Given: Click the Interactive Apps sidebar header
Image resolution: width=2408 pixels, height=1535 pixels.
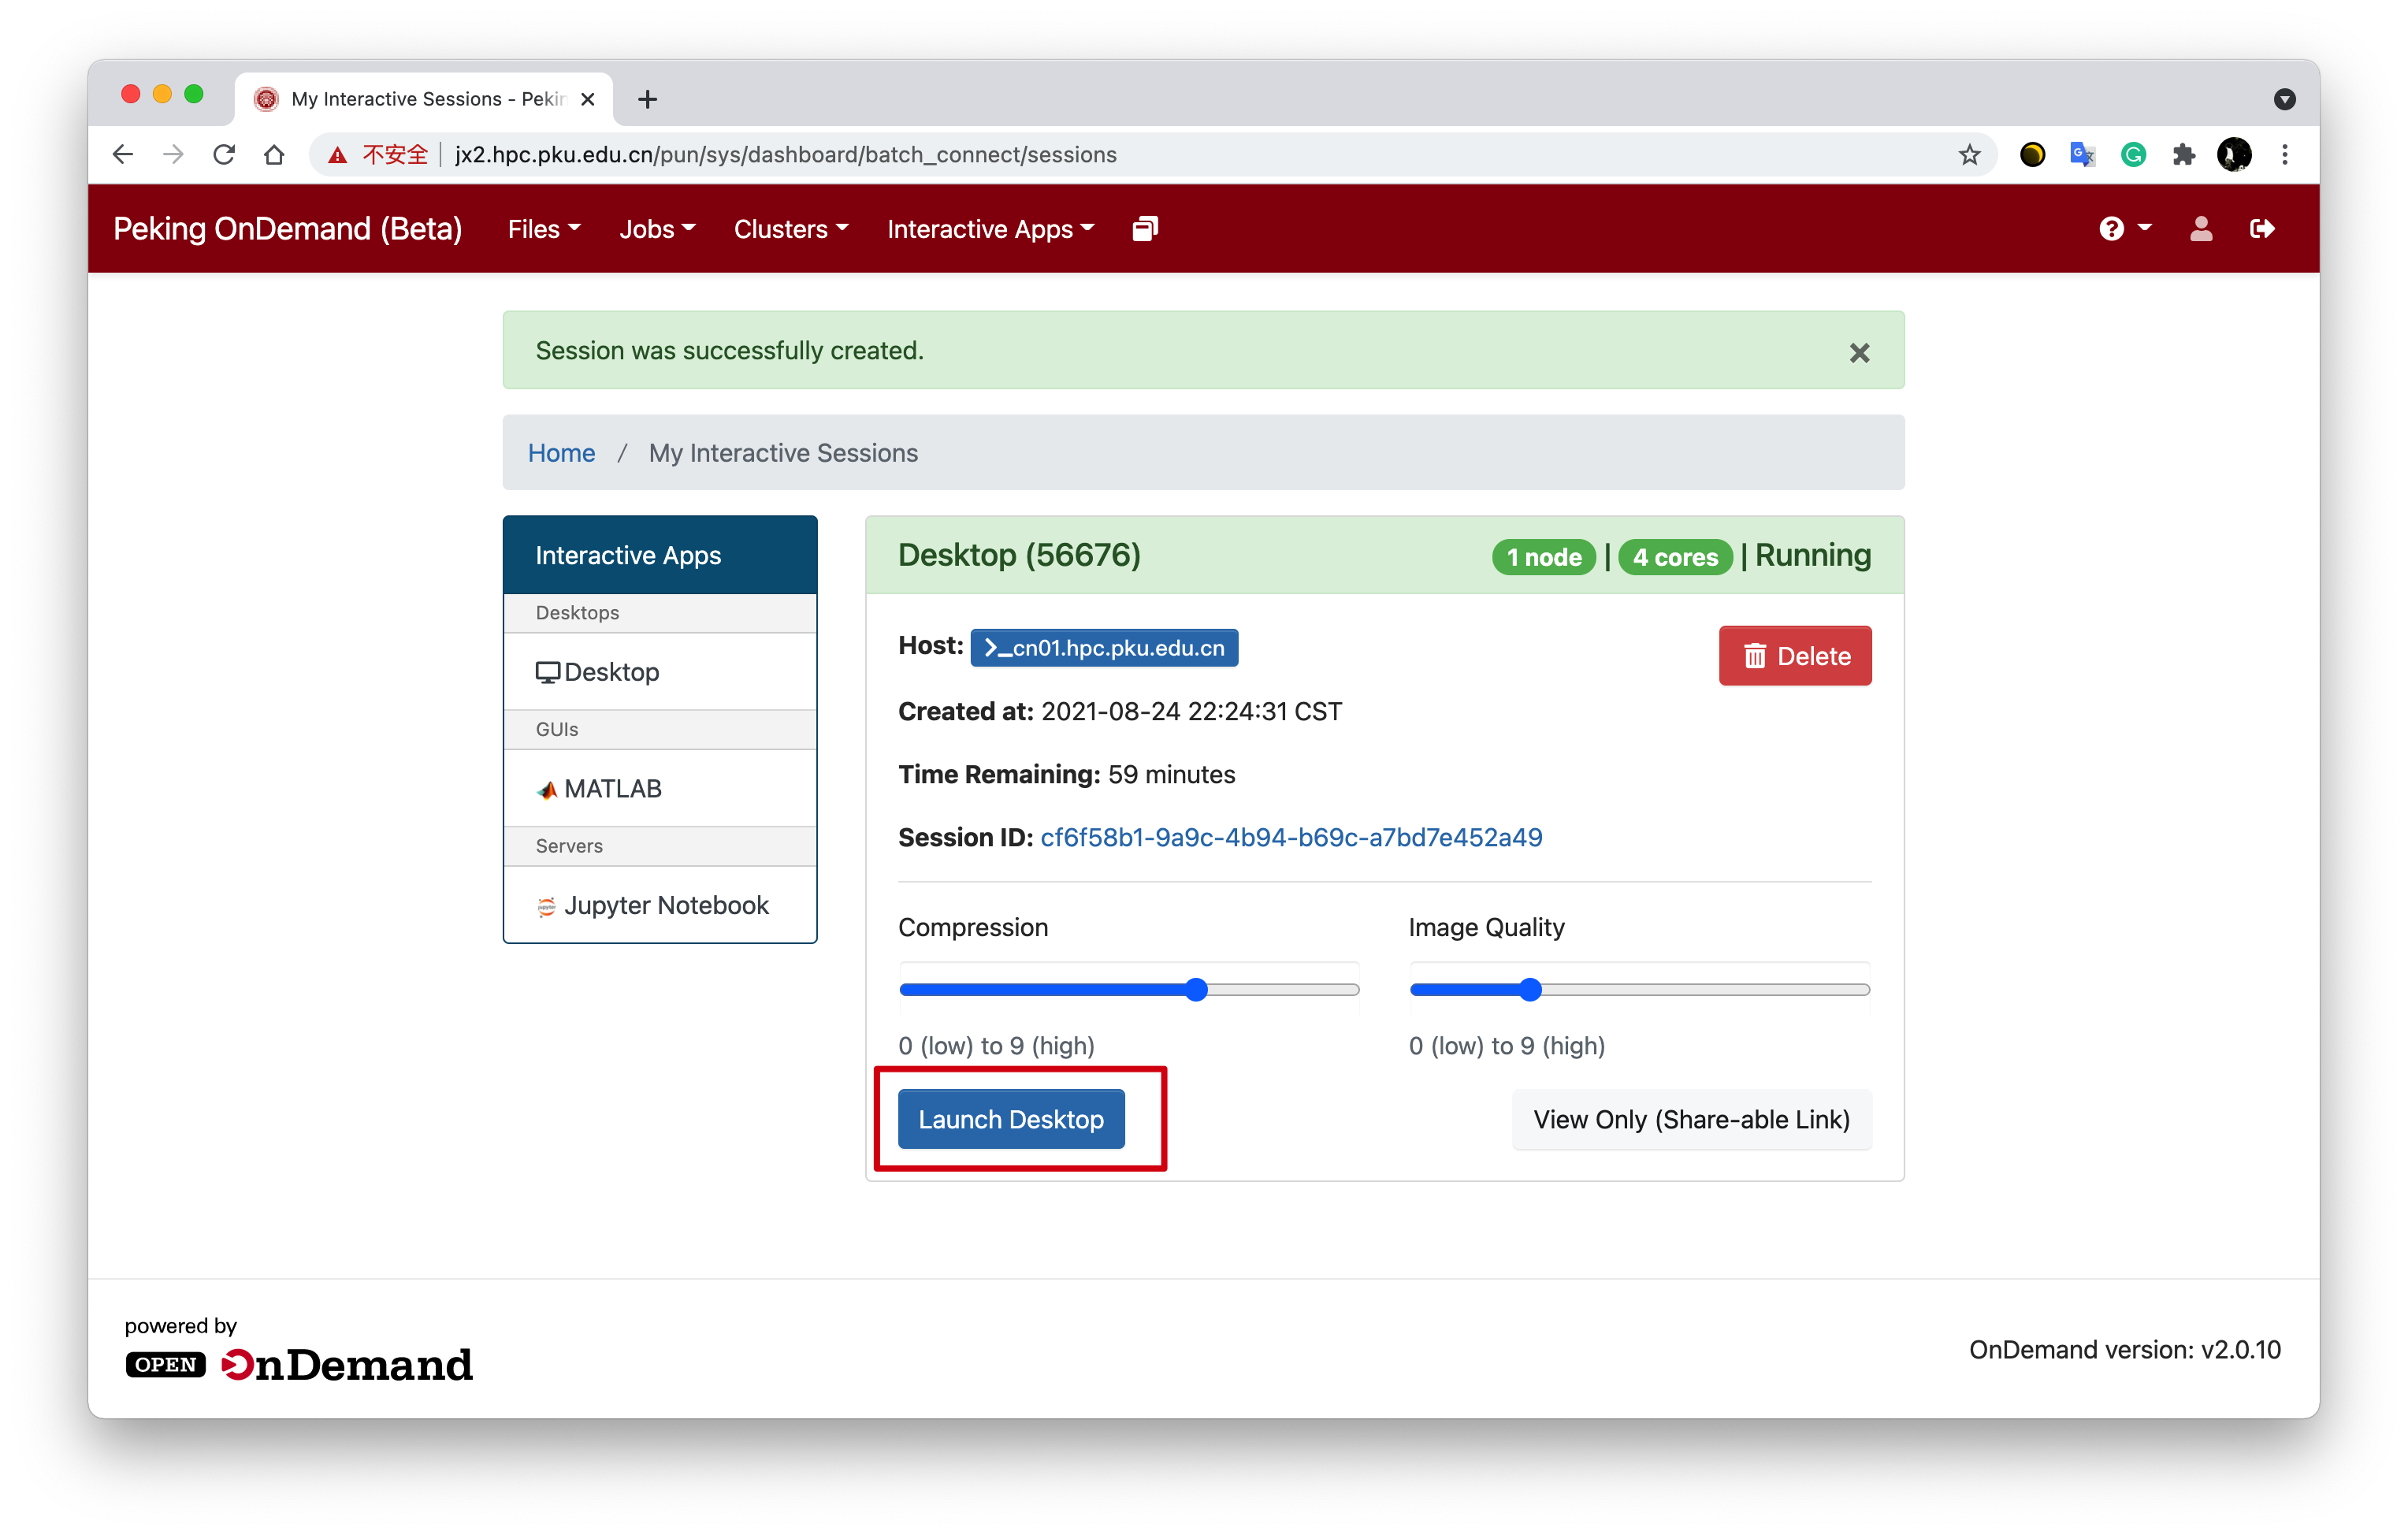Looking at the screenshot, I should point(660,555).
